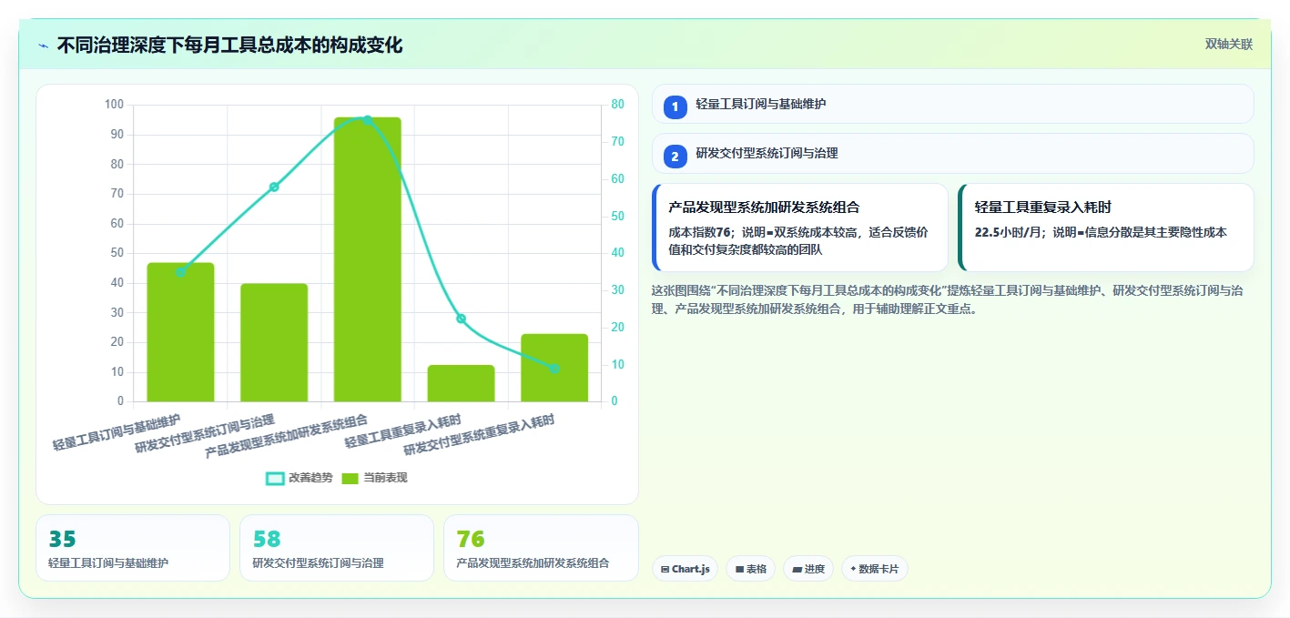Click the bar for 轻量工具订阅与基础维护
The height and width of the screenshot is (618, 1290).
click(180, 332)
